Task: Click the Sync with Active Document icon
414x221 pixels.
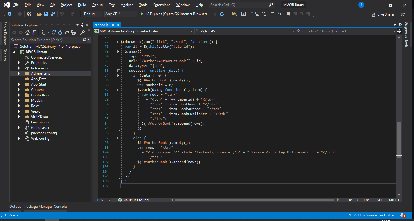Action: (54, 32)
